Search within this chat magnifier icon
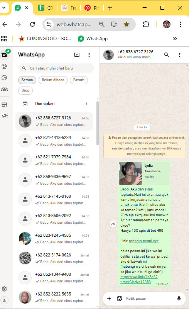This screenshot has height=309, width=189. [167, 55]
